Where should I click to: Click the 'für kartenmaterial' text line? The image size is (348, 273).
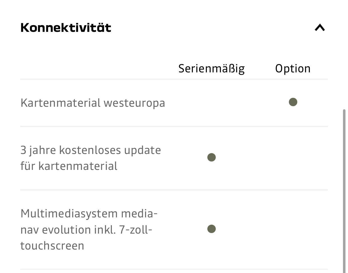point(69,166)
